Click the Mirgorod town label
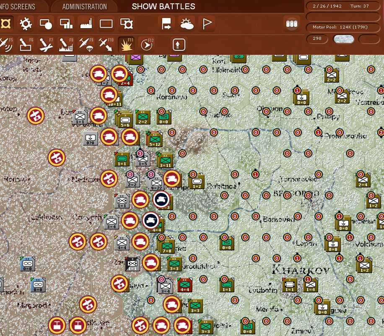This screenshot has height=336, width=384. point(32,305)
